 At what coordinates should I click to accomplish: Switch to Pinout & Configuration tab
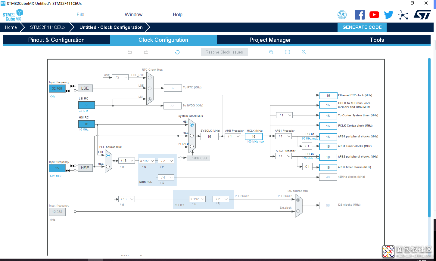click(56, 40)
